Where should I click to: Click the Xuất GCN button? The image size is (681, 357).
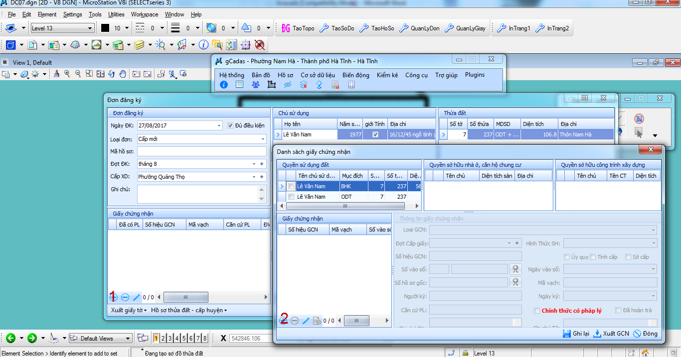tap(611, 334)
